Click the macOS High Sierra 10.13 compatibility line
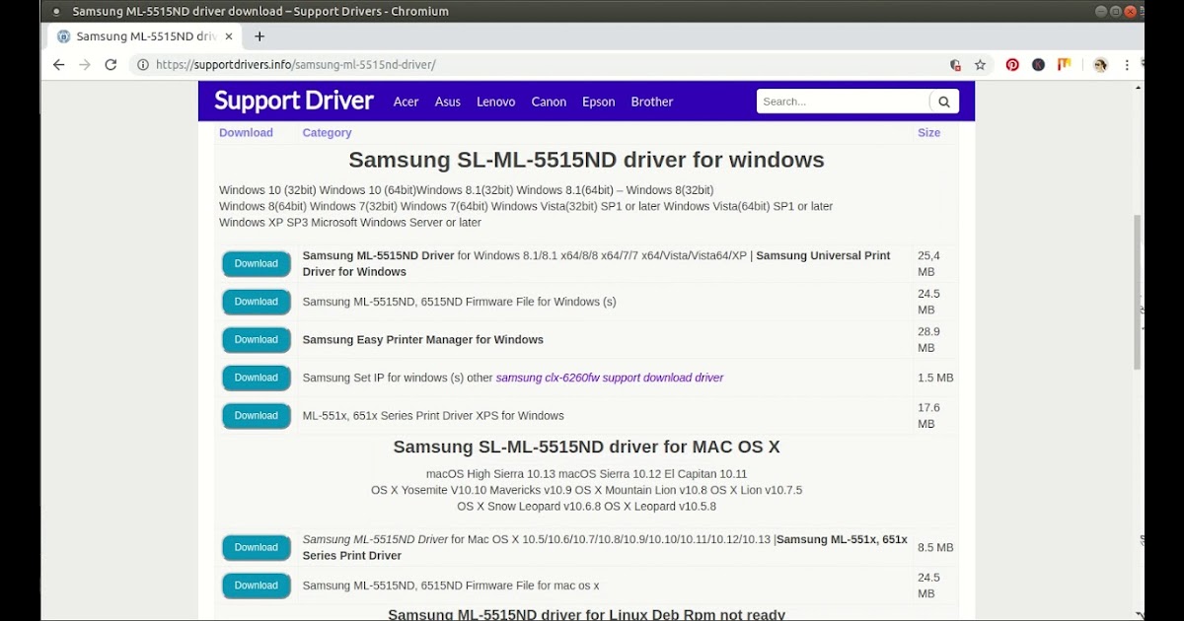 pos(586,473)
